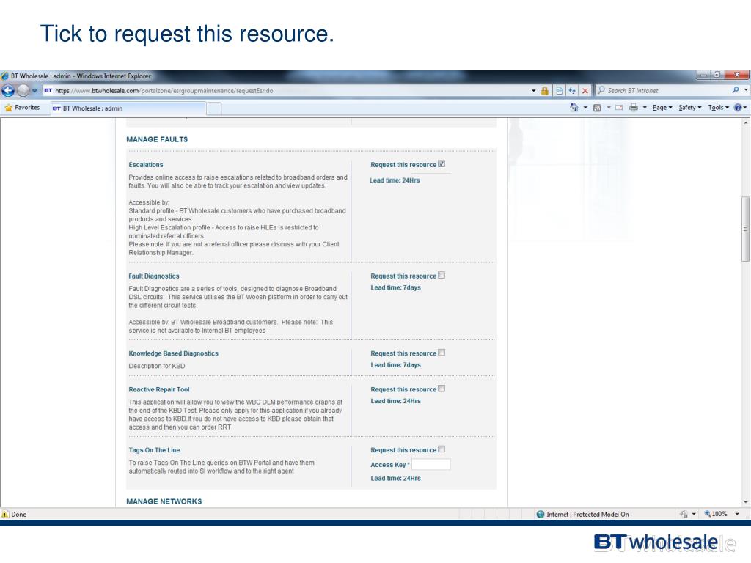Viewport: 751px width, 563px height.
Task: Open the recent pages dropdown beside Forward
Action: [x=34, y=90]
